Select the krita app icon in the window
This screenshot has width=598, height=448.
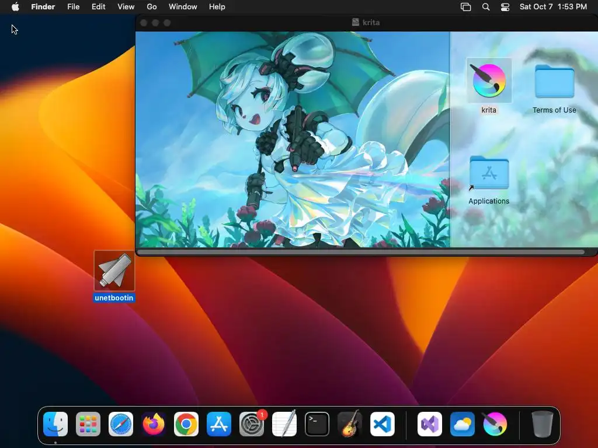click(489, 80)
